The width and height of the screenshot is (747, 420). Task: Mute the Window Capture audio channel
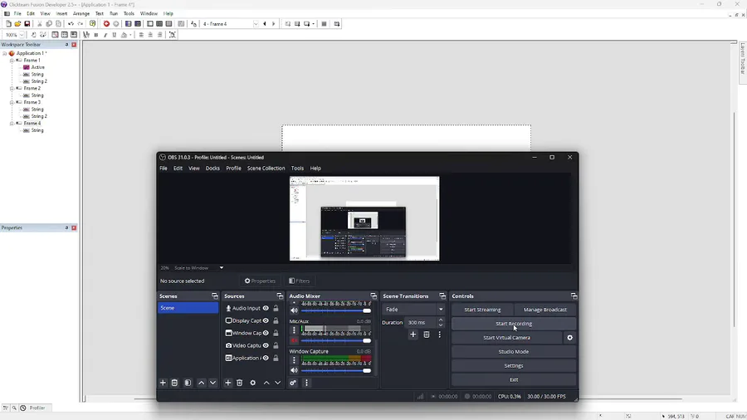(x=294, y=370)
